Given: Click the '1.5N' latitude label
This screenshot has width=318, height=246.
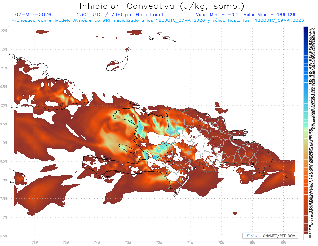Looking at the screenshot, I should coord(4,49).
